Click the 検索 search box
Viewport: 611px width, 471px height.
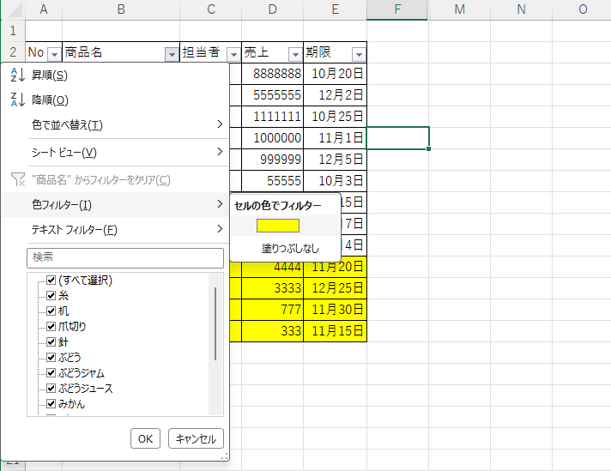(x=125, y=257)
